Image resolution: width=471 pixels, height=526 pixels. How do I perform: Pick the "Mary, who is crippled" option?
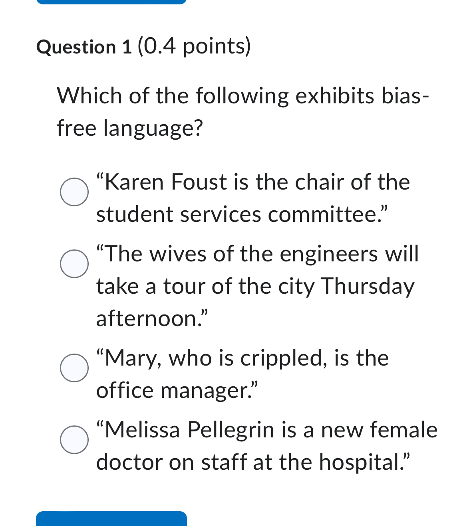(x=74, y=368)
